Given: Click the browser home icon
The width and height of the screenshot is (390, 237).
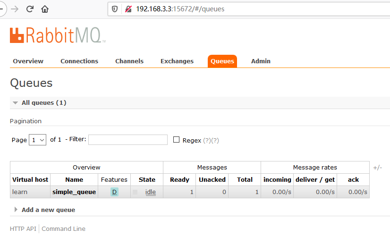Looking at the screenshot, I should tap(45, 9).
